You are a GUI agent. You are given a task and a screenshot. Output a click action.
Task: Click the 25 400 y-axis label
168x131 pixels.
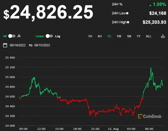pyautogui.click(x=10, y=58)
